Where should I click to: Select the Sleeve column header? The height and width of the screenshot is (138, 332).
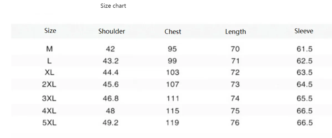[304, 31]
